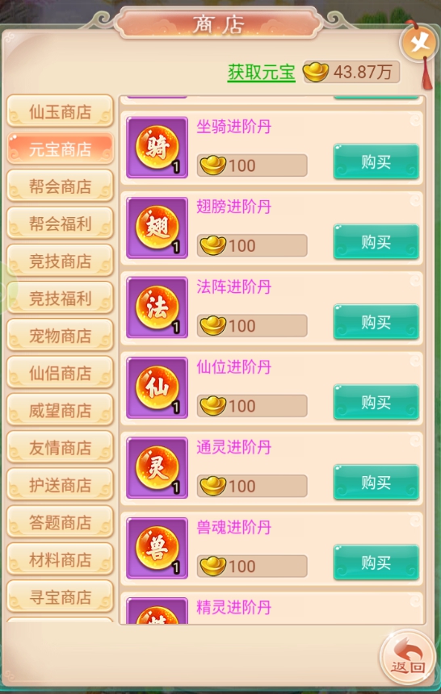Tap the 坐骑进阶丹 item icon
The image size is (441, 694).
[x=157, y=148]
